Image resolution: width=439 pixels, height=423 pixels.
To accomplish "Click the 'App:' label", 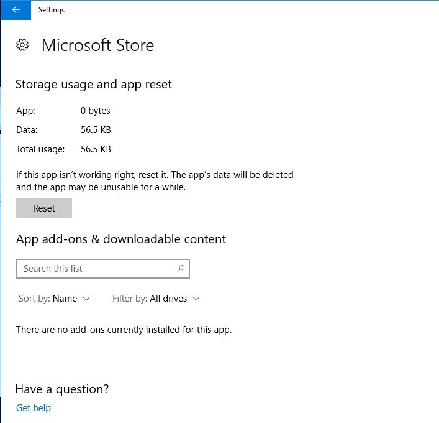I will pos(25,111).
